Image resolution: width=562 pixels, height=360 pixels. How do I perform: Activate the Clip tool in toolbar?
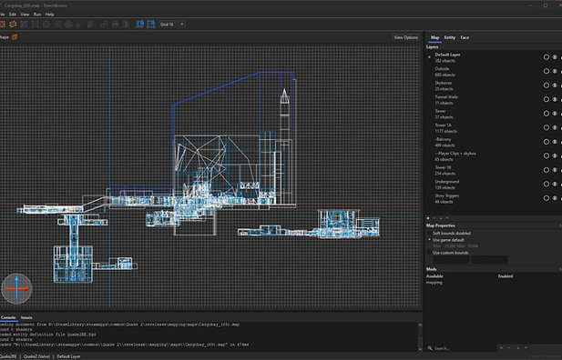click(x=25, y=24)
